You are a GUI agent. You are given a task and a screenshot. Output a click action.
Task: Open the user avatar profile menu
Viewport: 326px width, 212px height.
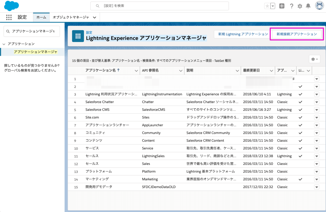tap(319, 6)
